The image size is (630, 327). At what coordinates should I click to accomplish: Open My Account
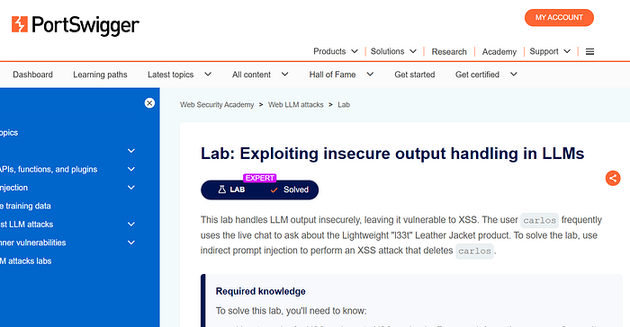(559, 18)
